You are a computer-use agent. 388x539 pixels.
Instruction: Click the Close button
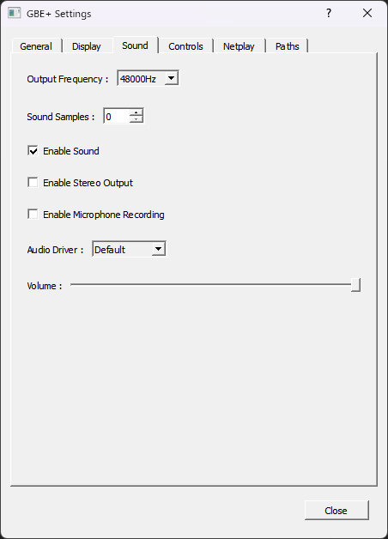click(x=336, y=510)
